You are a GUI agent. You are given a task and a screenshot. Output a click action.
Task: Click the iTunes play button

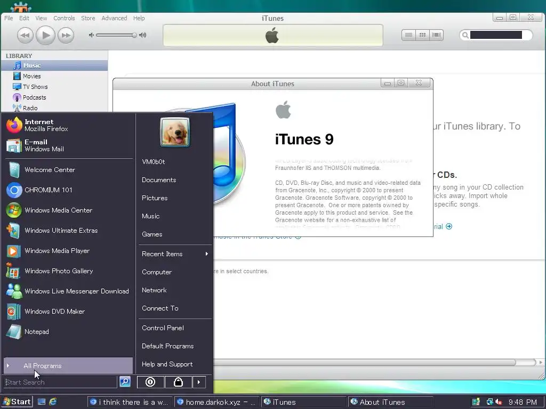pyautogui.click(x=46, y=35)
